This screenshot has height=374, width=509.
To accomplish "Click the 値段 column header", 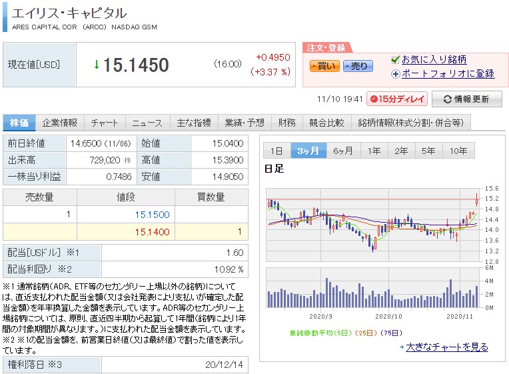I will tap(126, 197).
